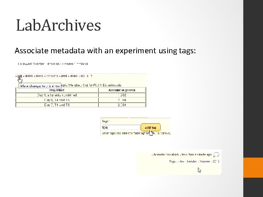The image size is (263, 197).
Task: Click the delete link for the entry
Action: click(x=29, y=76)
